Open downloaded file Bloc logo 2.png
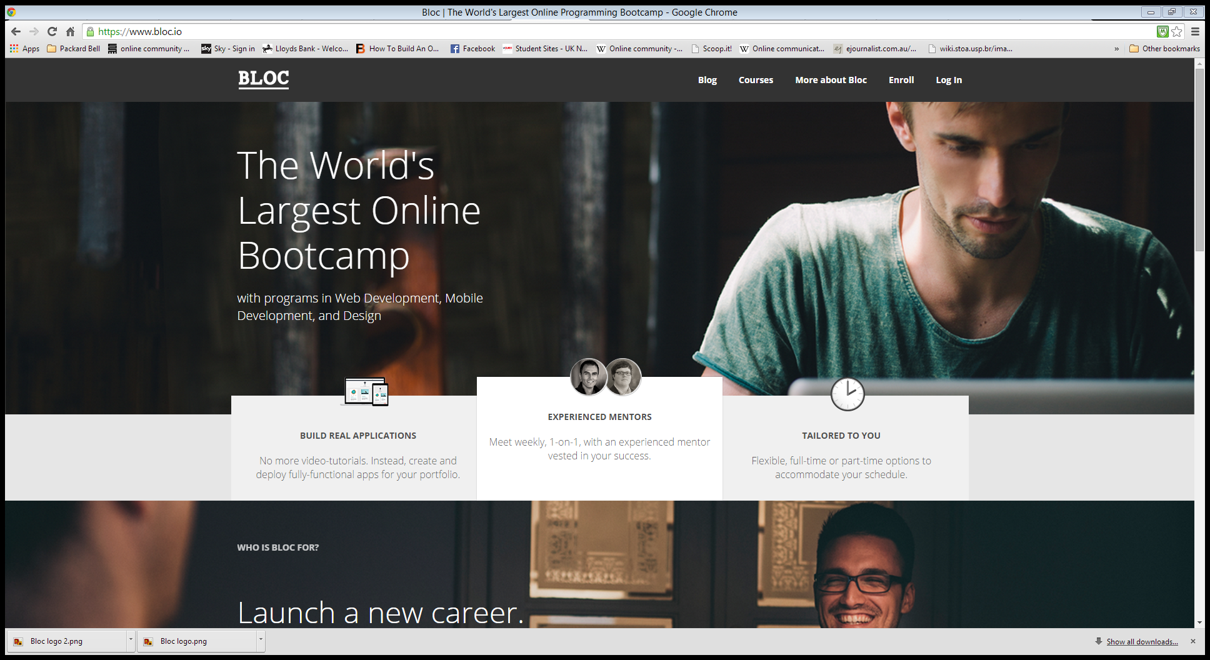1210x660 pixels. (x=67, y=641)
